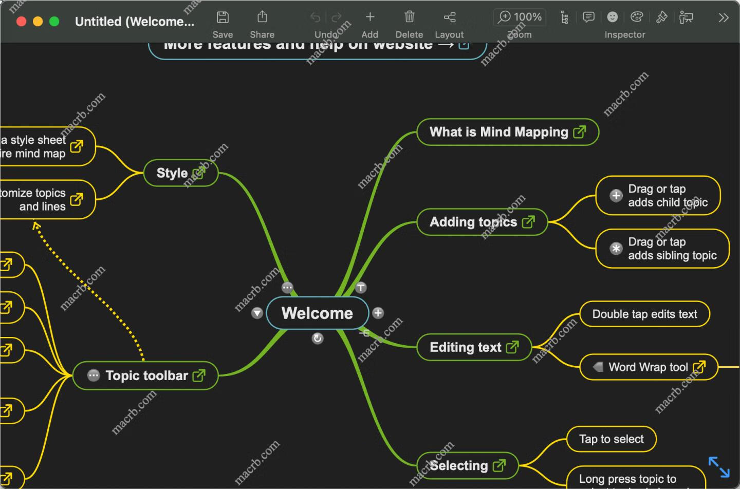Open the paintbrush style inspector icon
Screen dimensions: 740x489
(662, 17)
